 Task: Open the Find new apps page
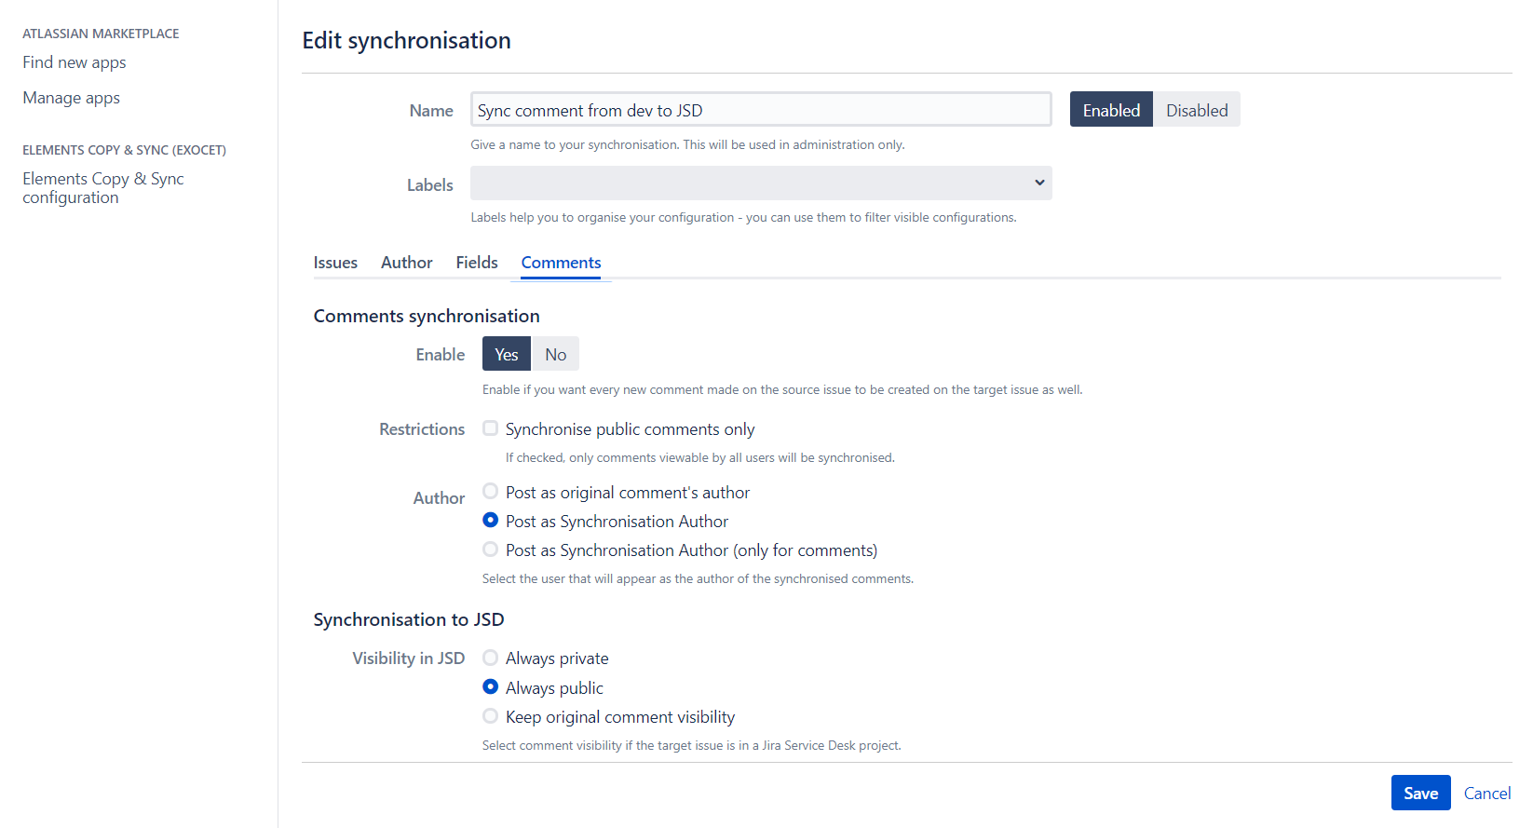coord(74,62)
